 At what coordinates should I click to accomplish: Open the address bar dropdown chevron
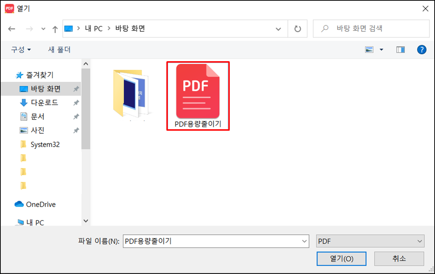278,29
